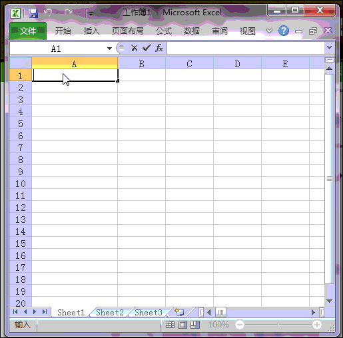Click the Excel application icon in title bar
The image size is (343, 338).
tap(15, 13)
